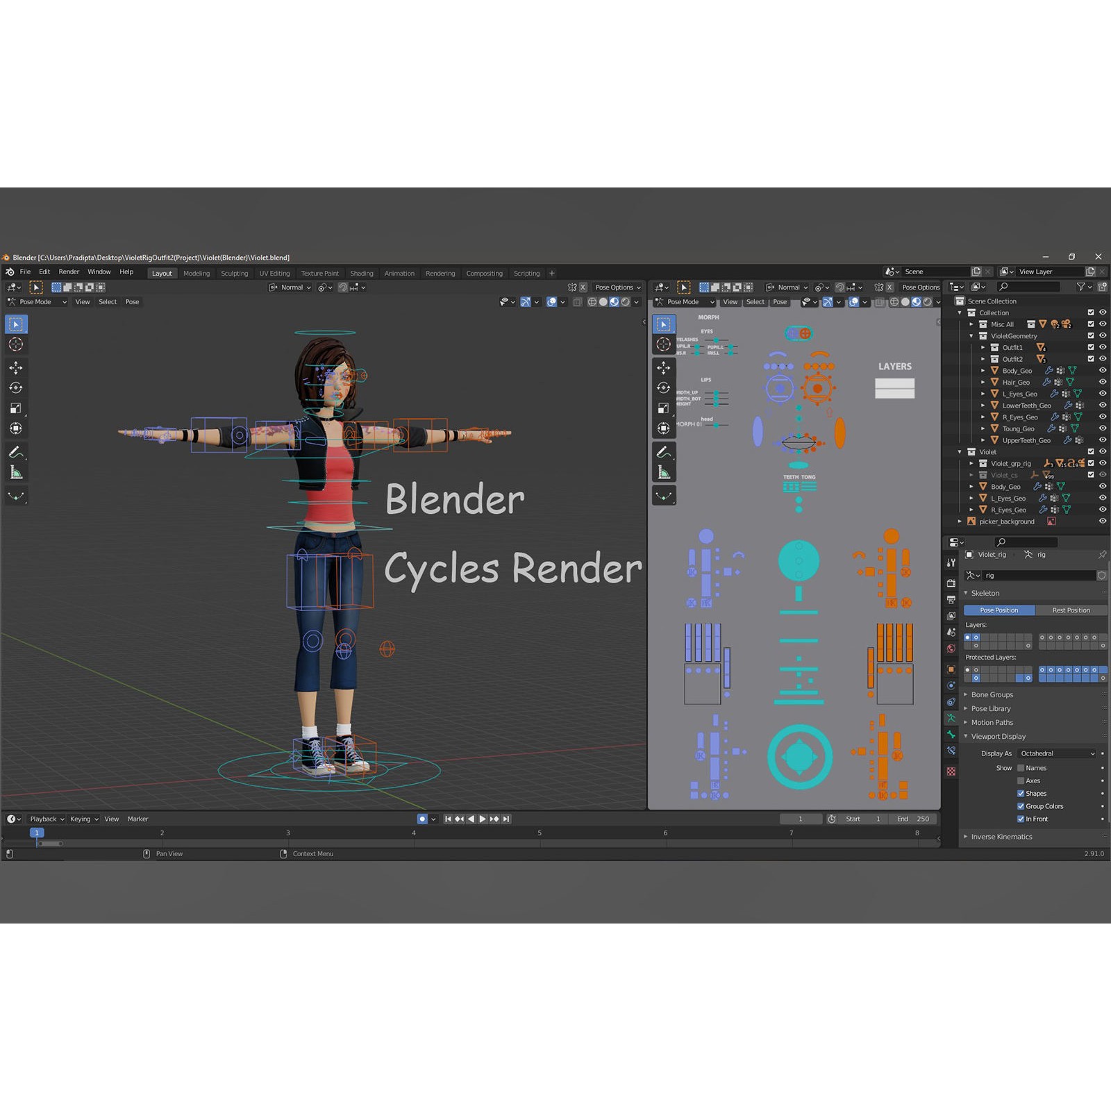Image resolution: width=1111 pixels, height=1111 pixels.
Task: Select the Rotate tool in left viewport toolbar
Action: 16,388
